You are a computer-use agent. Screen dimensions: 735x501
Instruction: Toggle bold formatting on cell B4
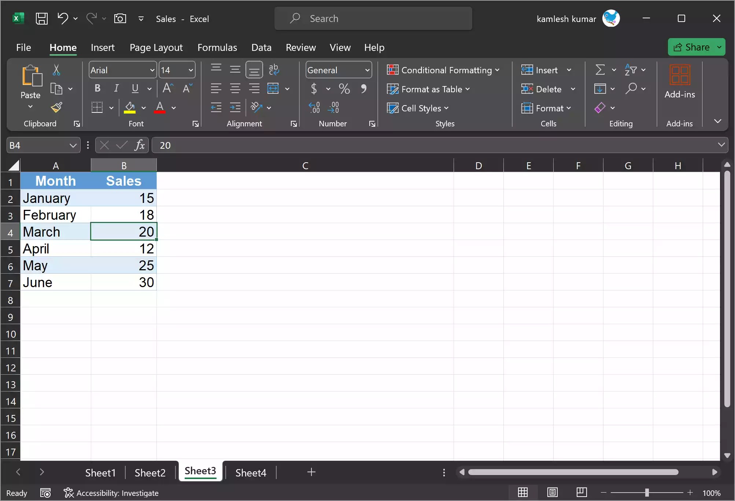(x=97, y=88)
